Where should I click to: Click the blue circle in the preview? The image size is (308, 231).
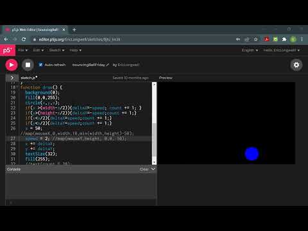(252, 154)
